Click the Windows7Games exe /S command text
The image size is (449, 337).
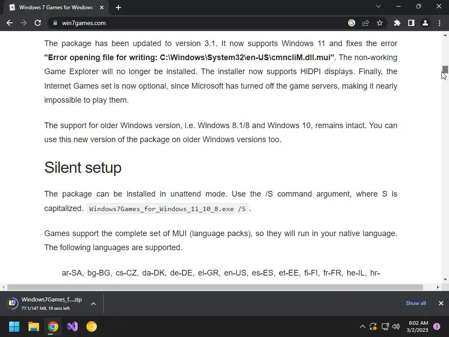pyautogui.click(x=167, y=209)
